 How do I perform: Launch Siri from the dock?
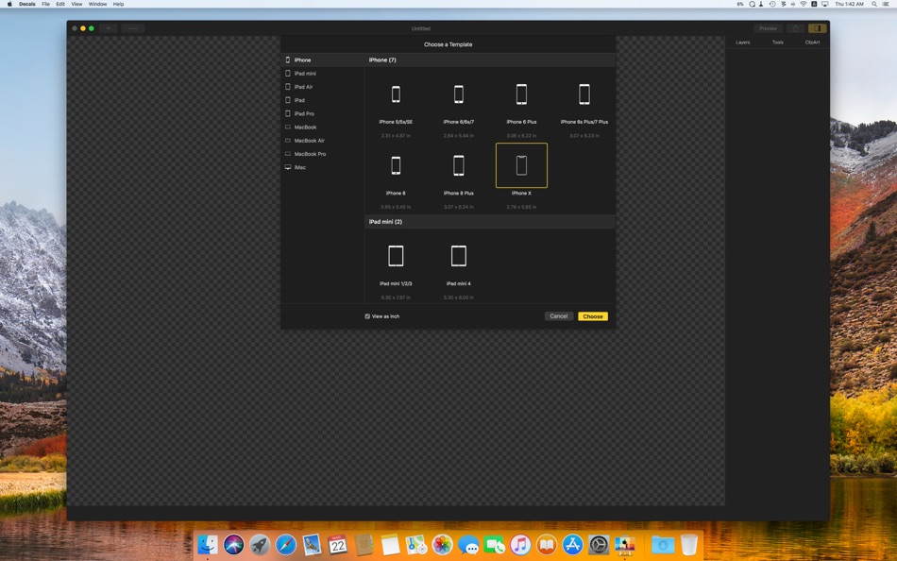(x=233, y=544)
